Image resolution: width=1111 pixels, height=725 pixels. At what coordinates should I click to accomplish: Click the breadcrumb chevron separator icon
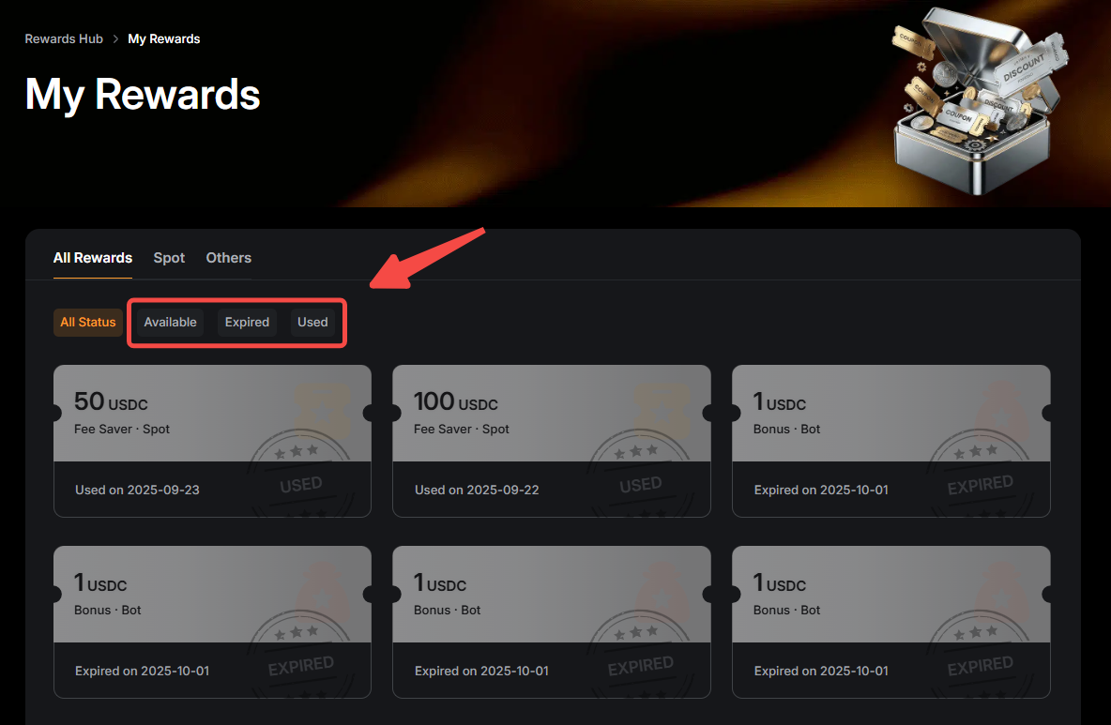(115, 39)
